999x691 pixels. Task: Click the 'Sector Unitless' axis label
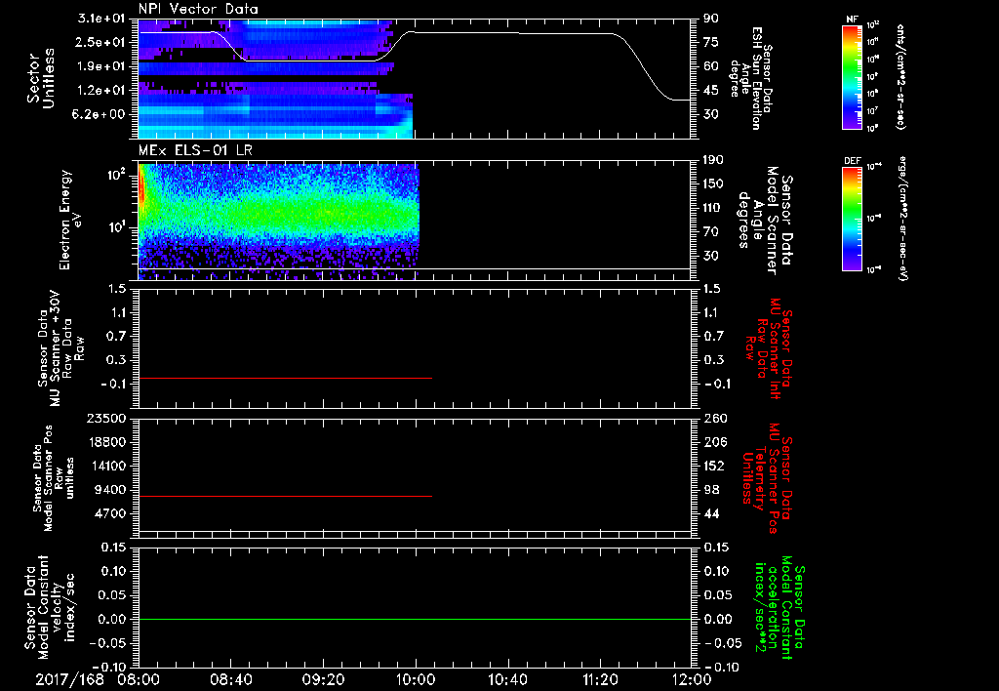tap(41, 78)
